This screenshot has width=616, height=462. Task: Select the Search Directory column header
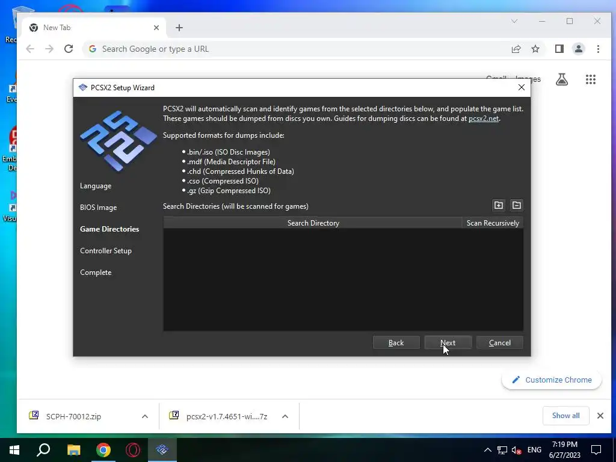tap(313, 223)
